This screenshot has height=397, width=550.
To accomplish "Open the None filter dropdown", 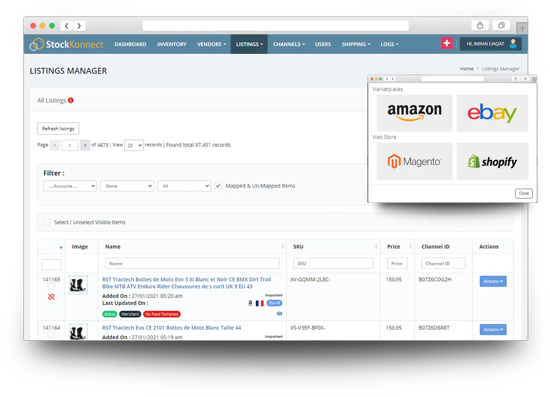I will pos(127,186).
